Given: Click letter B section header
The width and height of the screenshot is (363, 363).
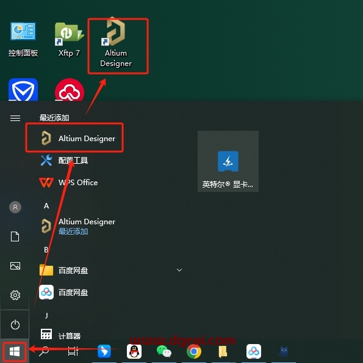Looking at the screenshot, I should tap(46, 249).
